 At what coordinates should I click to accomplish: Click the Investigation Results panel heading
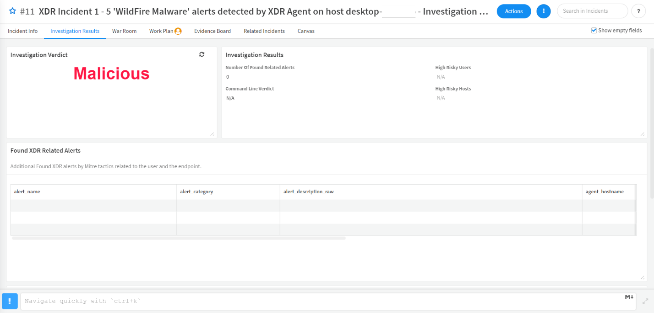pyautogui.click(x=254, y=55)
